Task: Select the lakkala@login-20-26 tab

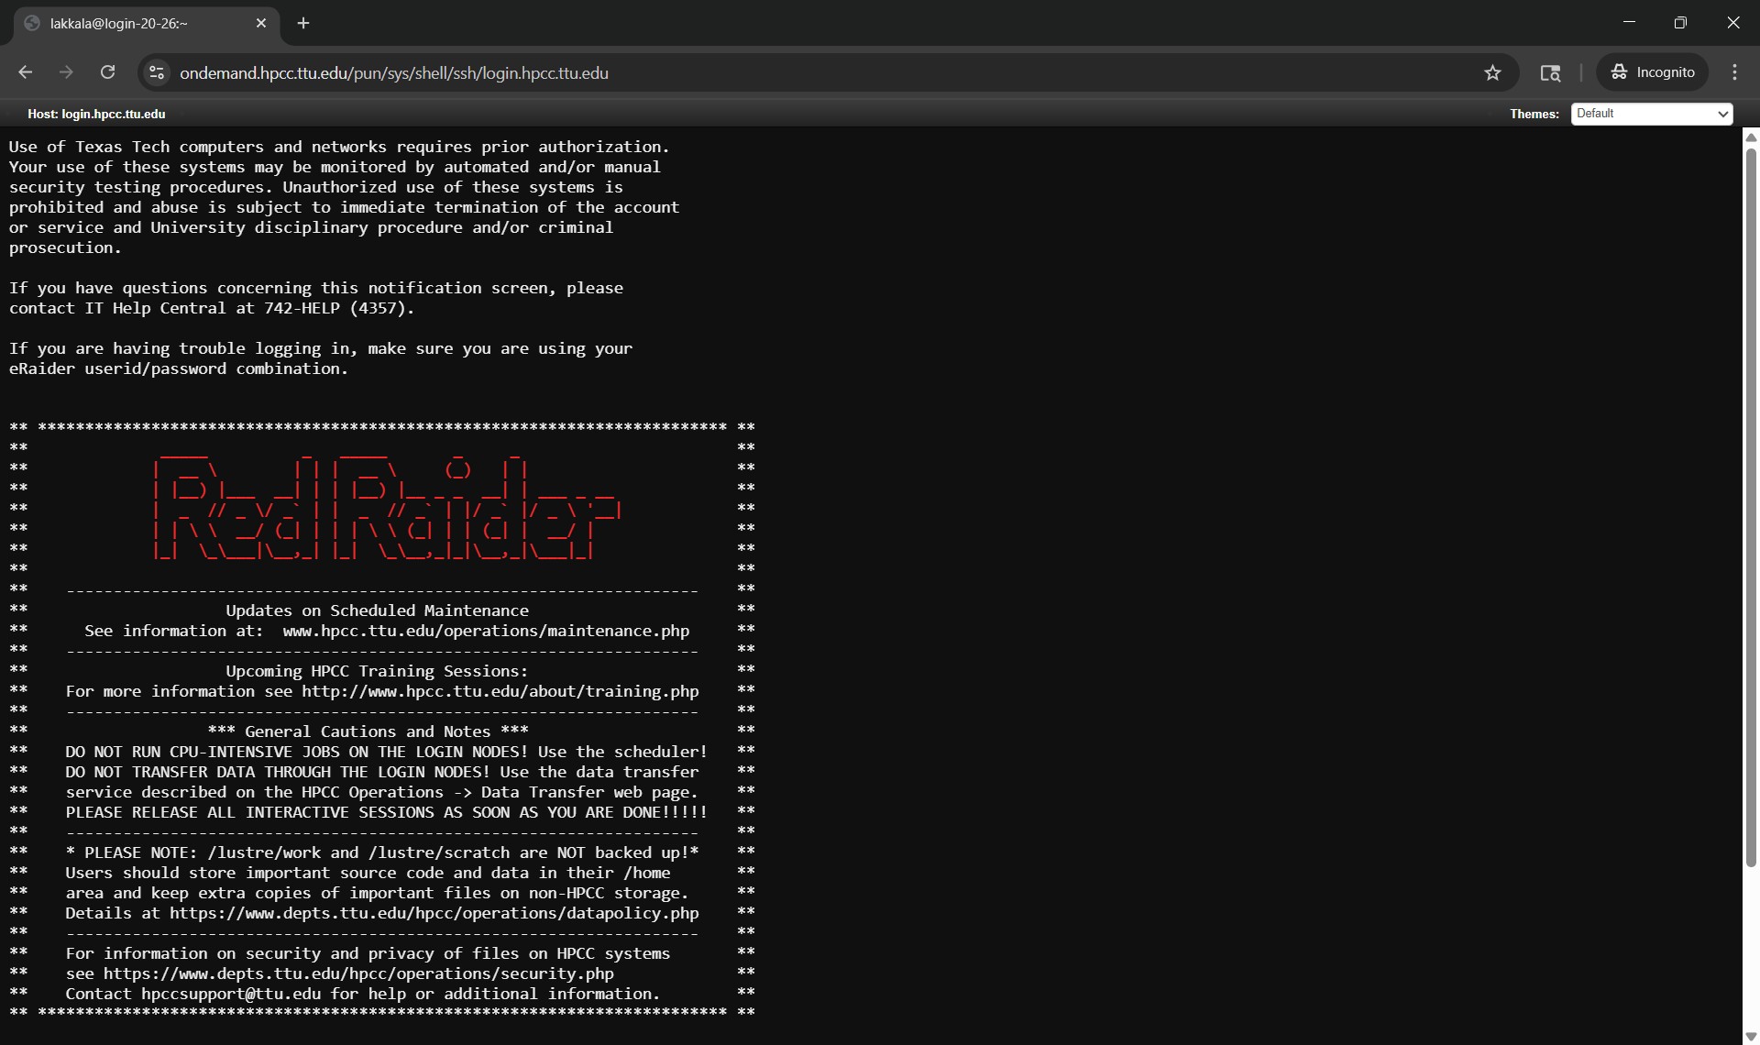Action: [119, 24]
